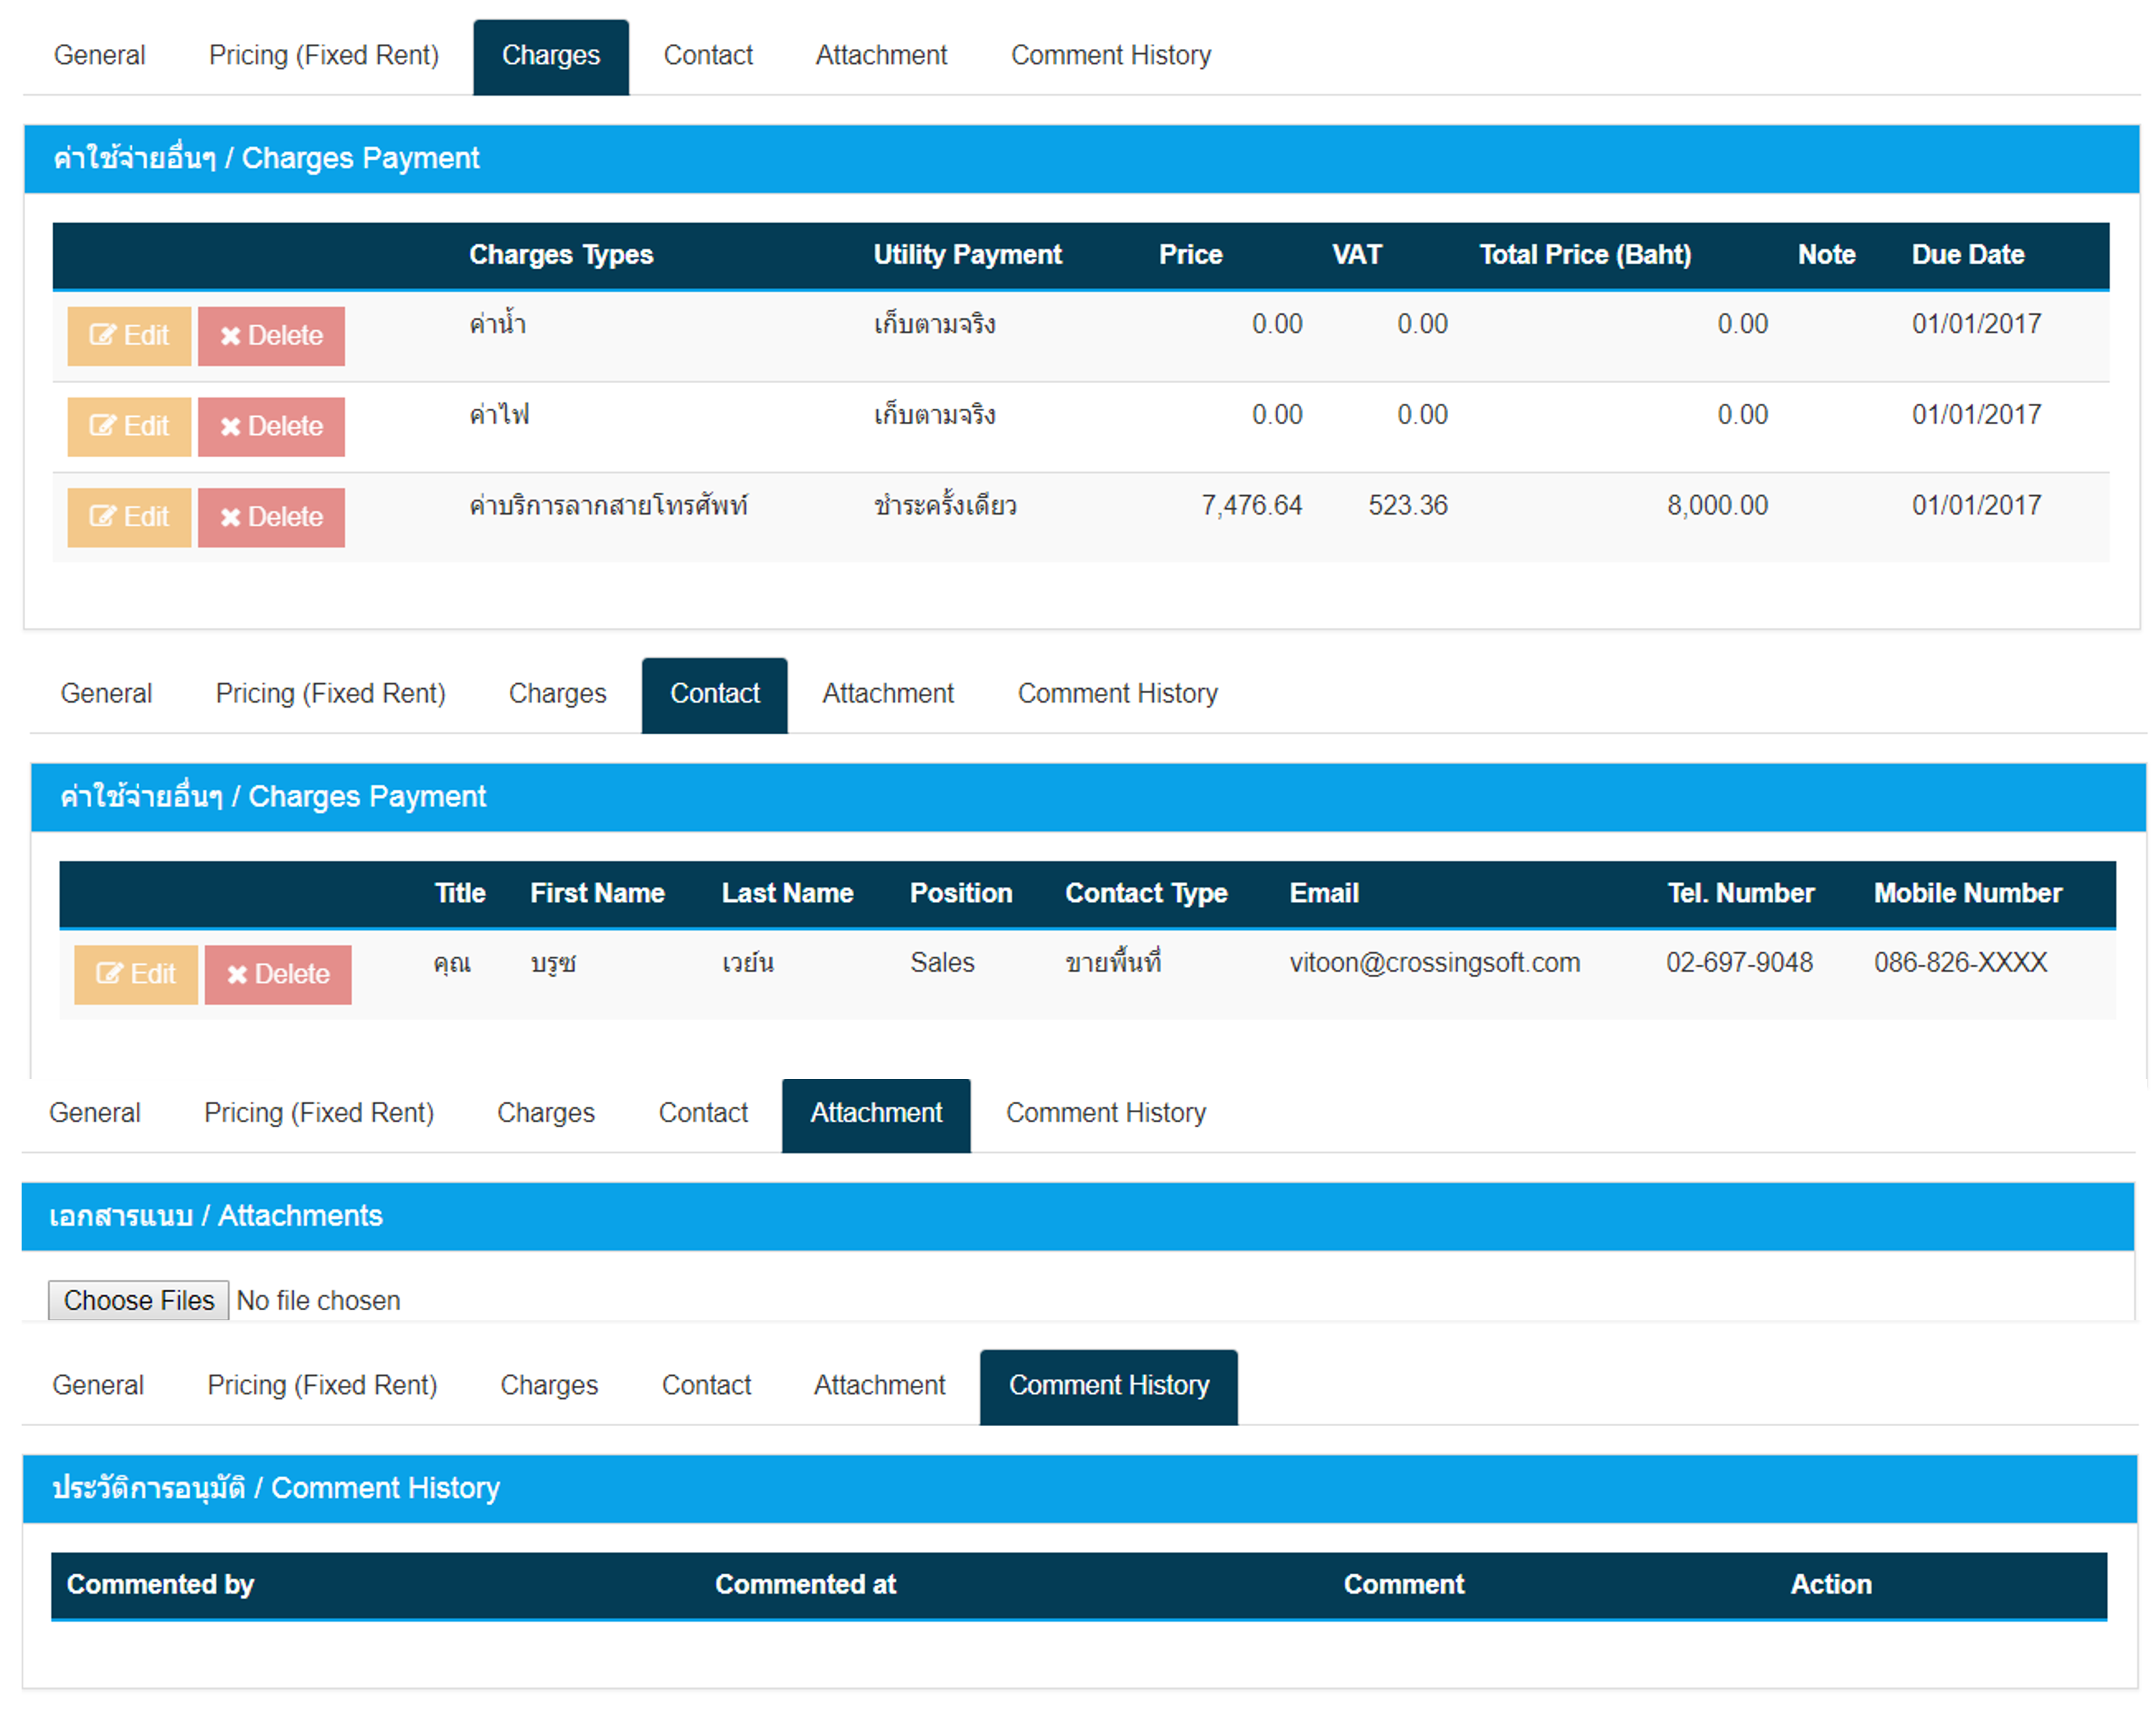The width and height of the screenshot is (2156, 1709).
Task: Click the Commented by column header
Action: pyautogui.click(x=160, y=1586)
